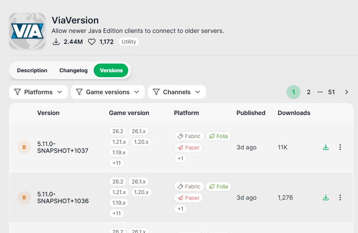Screen dimensions: 358x233
Task: Click the 1.21.x tag in SNAPSHOT+1037 row
Action: [x=119, y=142]
